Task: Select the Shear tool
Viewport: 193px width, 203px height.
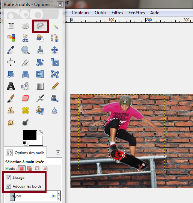Action: (x=11, y=74)
